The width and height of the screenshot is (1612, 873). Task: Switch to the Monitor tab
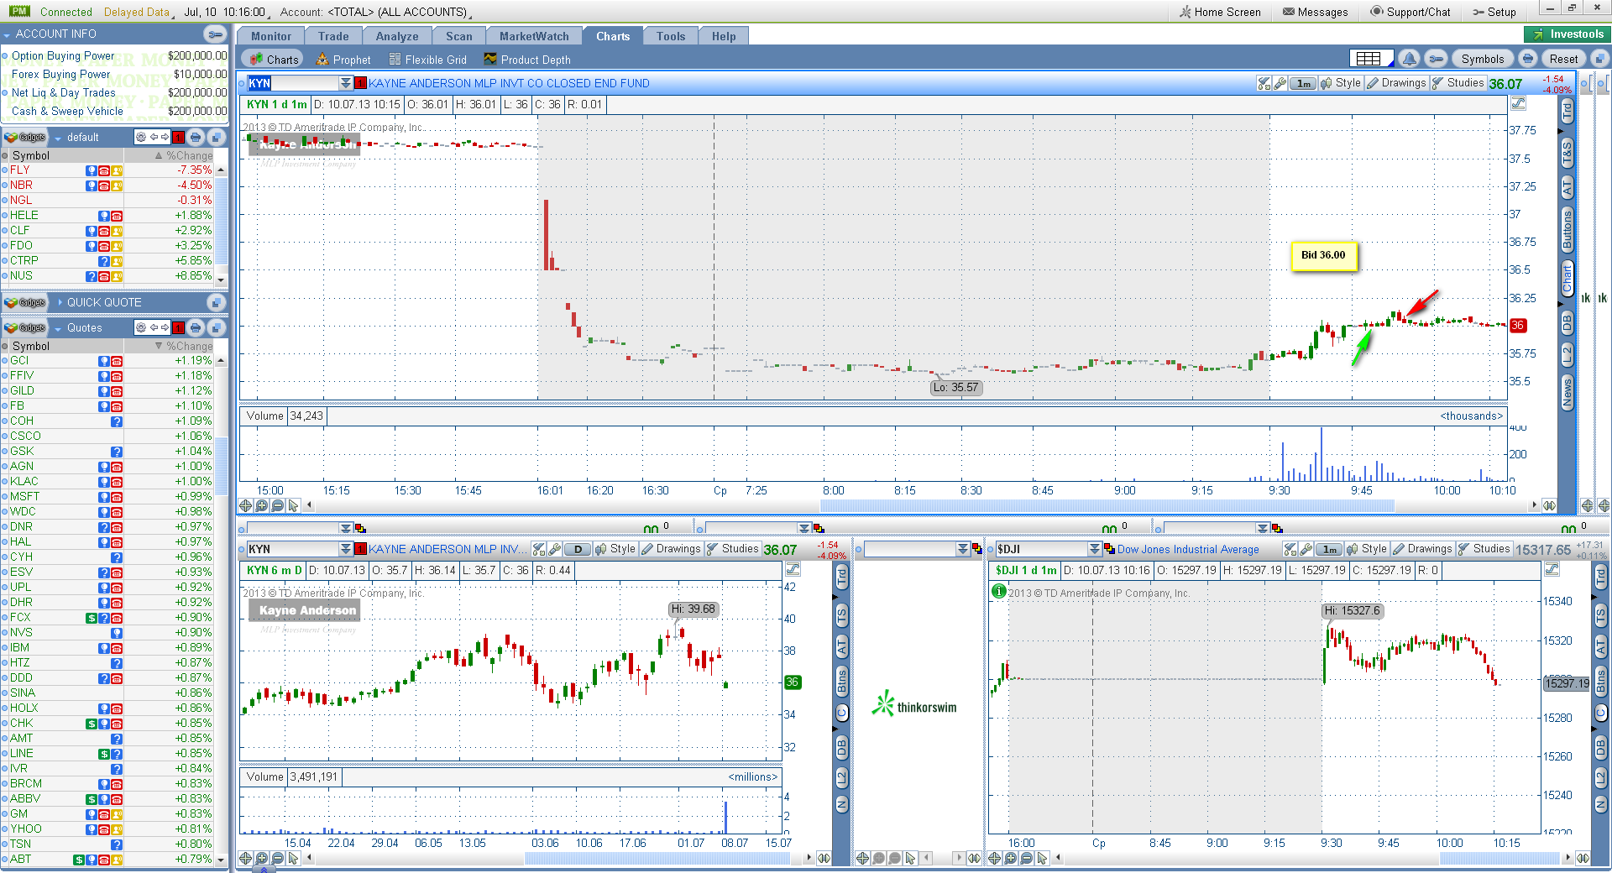(x=271, y=36)
